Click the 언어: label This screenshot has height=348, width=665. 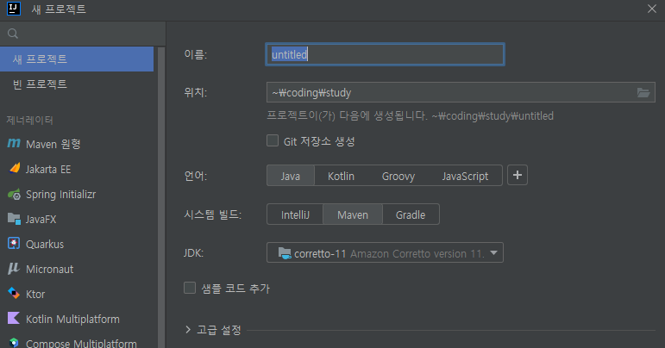[196, 176]
